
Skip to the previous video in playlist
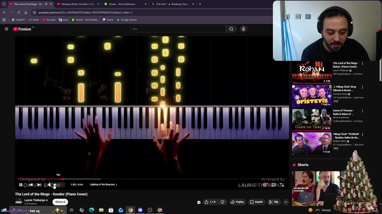(31, 185)
